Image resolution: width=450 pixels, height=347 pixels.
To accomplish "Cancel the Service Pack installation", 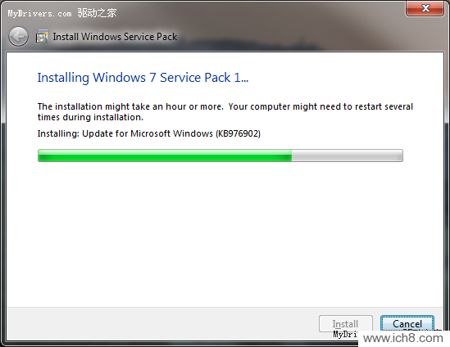I will (407, 324).
